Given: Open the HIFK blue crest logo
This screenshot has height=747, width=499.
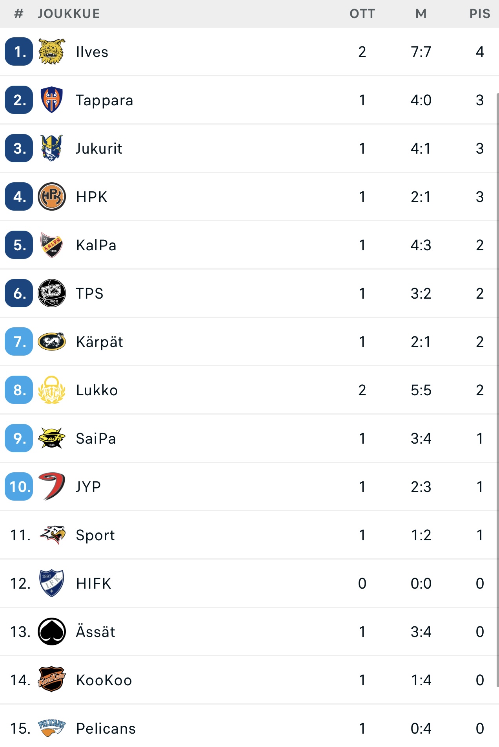Looking at the screenshot, I should 51,583.
